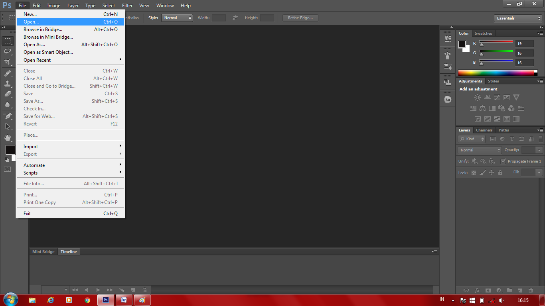Select the Rectangular Marquee tool
This screenshot has height=306, width=545.
point(8,41)
